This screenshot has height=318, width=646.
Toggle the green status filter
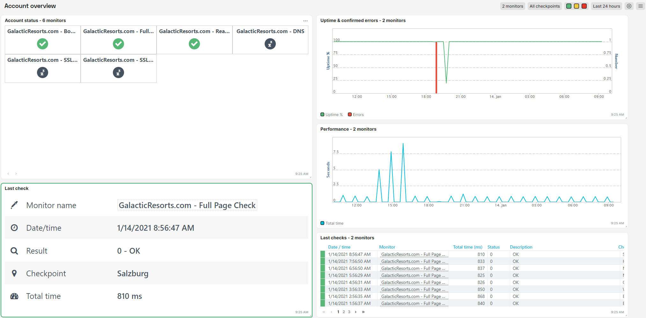tap(569, 6)
